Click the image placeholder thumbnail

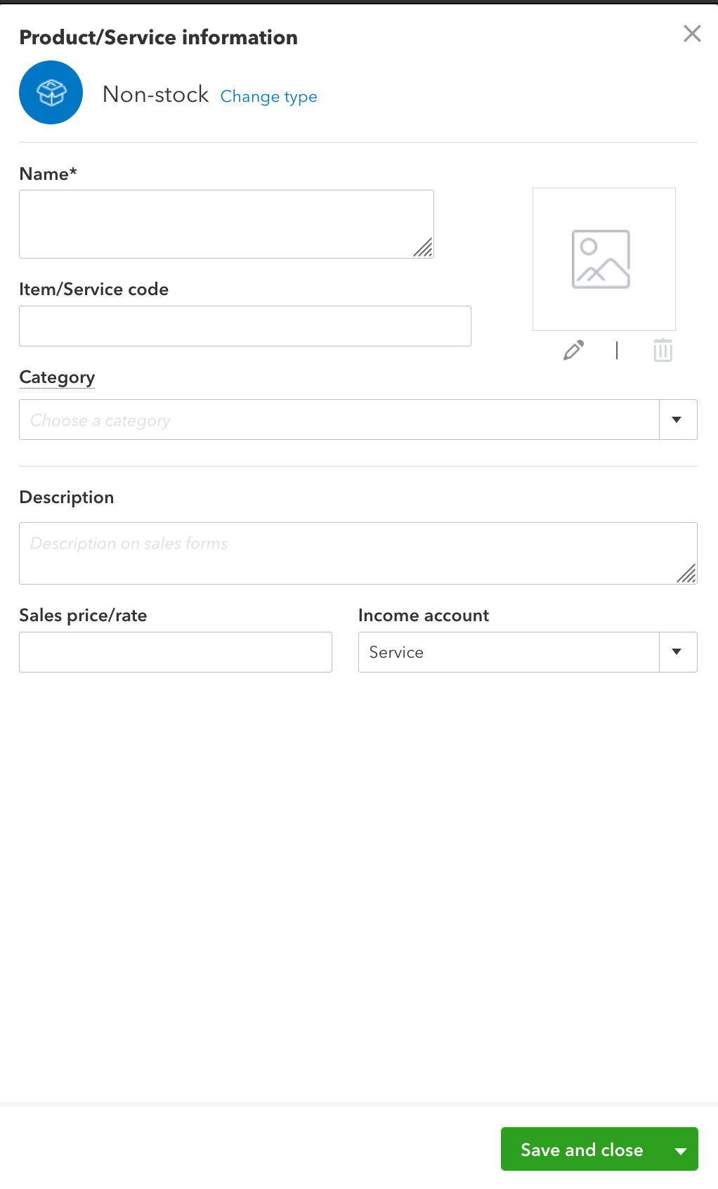pos(603,259)
